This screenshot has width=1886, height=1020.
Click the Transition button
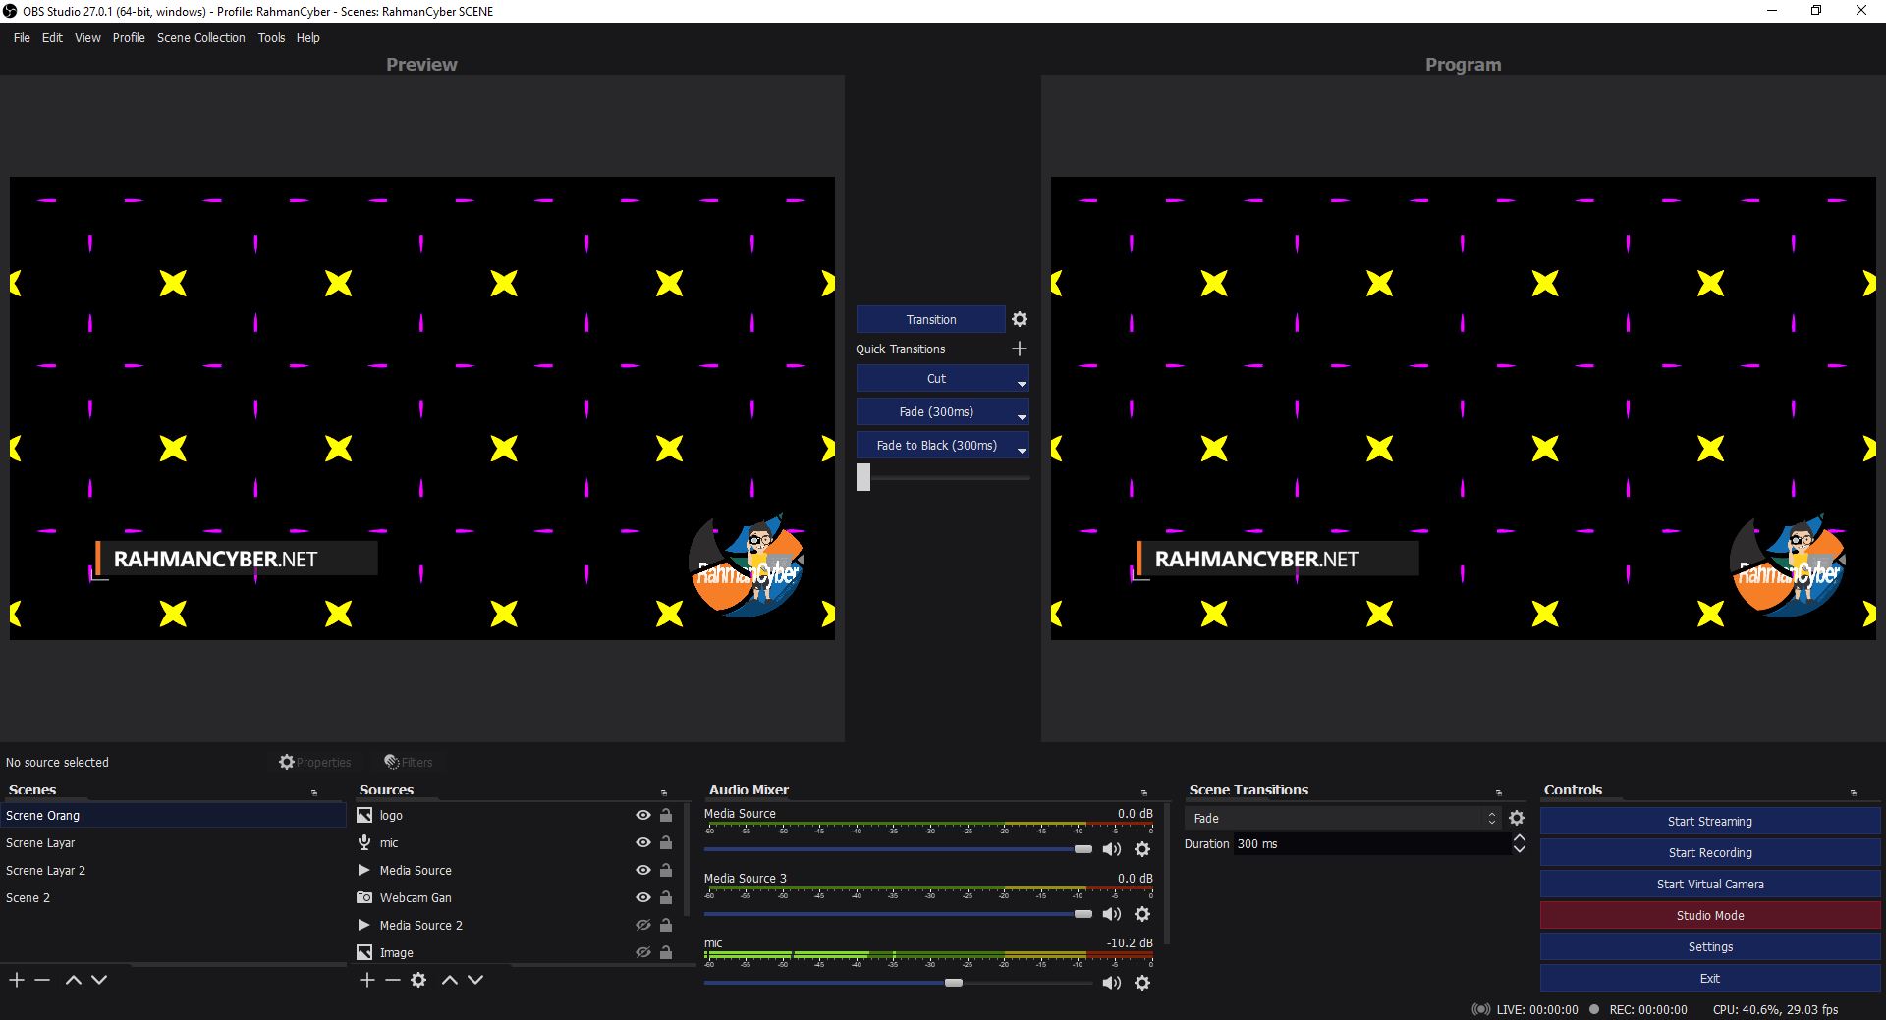[931, 319]
